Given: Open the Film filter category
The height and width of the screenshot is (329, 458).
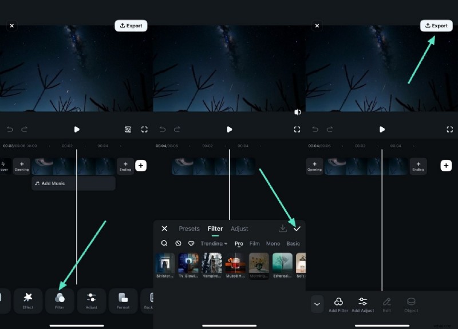Looking at the screenshot, I should [254, 243].
